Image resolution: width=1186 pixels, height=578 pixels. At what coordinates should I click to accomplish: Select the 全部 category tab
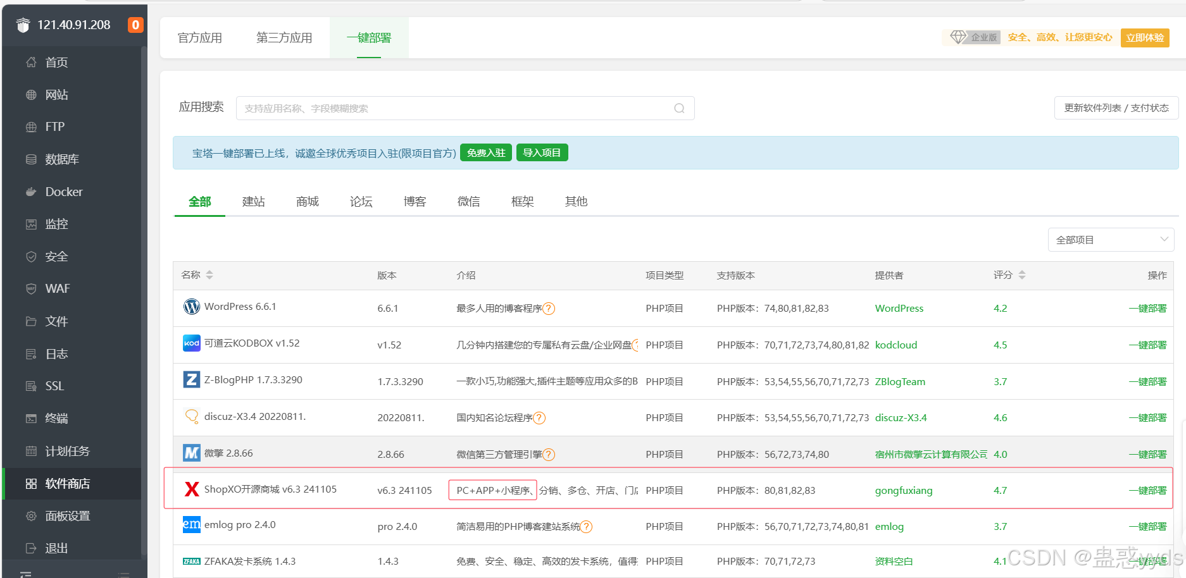199,202
